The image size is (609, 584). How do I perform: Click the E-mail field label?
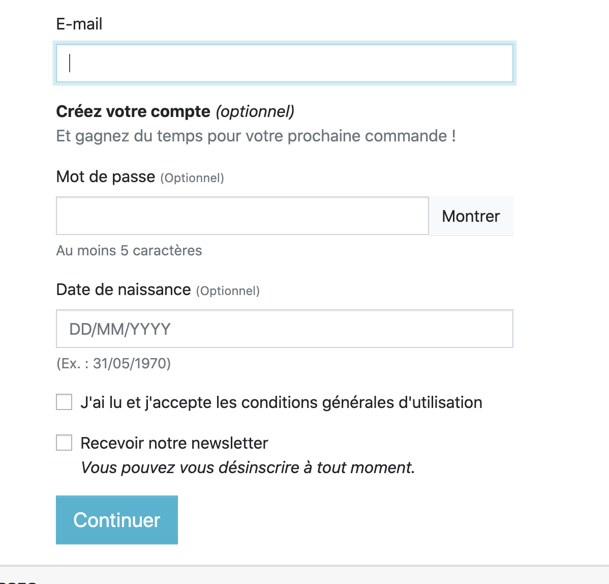(x=79, y=24)
